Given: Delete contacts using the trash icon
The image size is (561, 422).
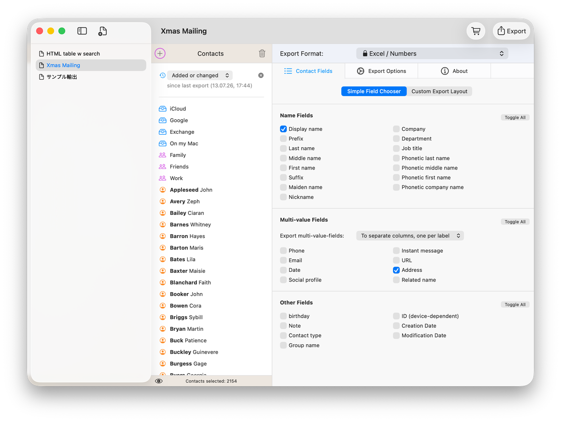Looking at the screenshot, I should pos(262,53).
